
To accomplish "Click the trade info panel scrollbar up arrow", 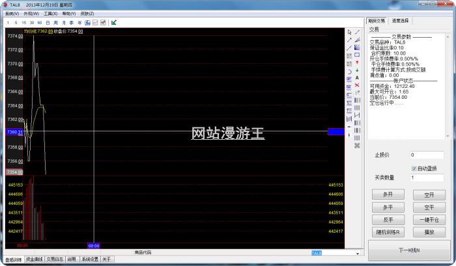I will 448,36.
